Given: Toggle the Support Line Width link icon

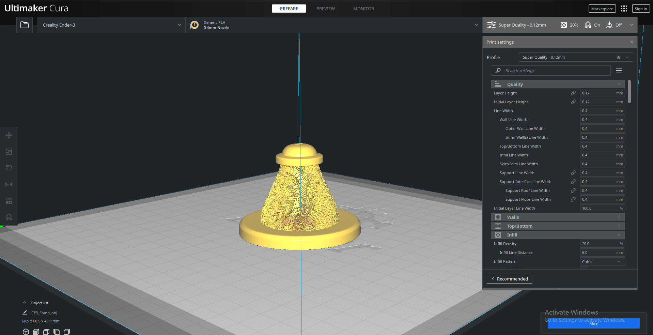Looking at the screenshot, I should (573, 173).
